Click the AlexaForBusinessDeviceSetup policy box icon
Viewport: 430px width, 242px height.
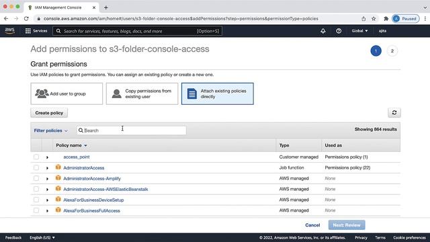58,199
